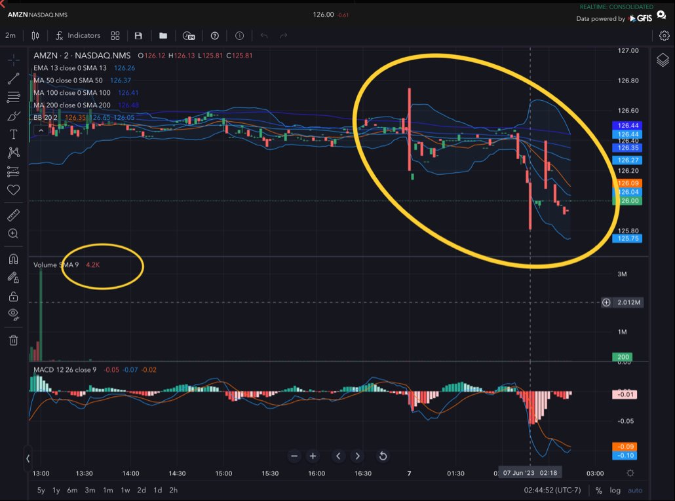Click the cloud snapshot icon
The height and width of the screenshot is (501, 675).
(189, 36)
